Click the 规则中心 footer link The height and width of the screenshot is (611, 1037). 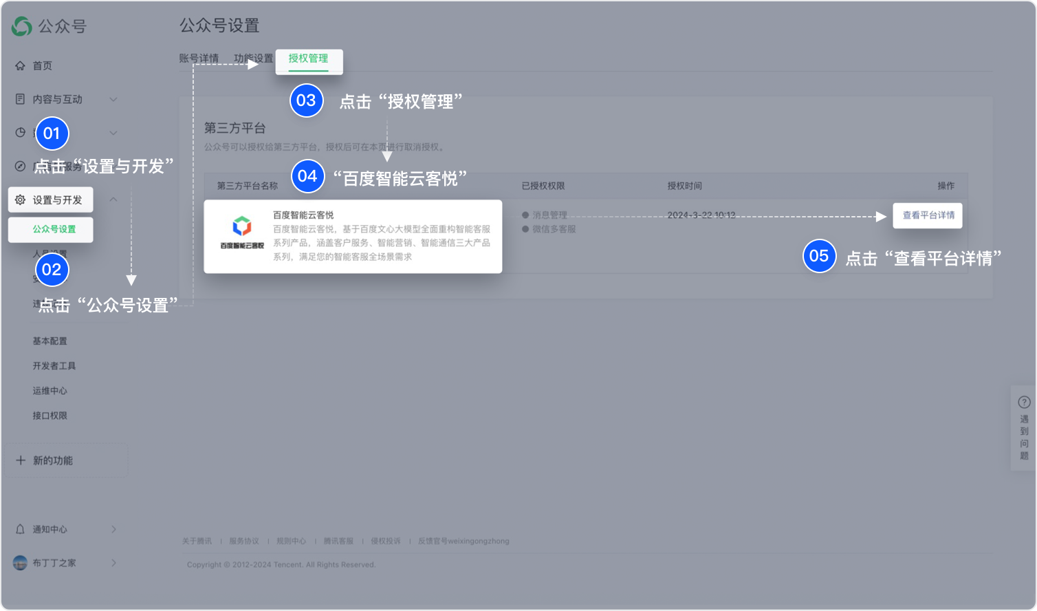pos(291,542)
